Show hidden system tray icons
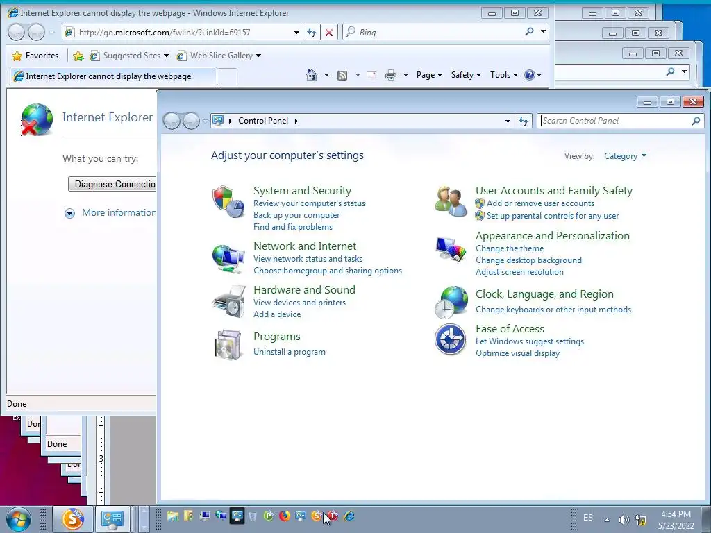The height and width of the screenshot is (533, 711). point(607,519)
